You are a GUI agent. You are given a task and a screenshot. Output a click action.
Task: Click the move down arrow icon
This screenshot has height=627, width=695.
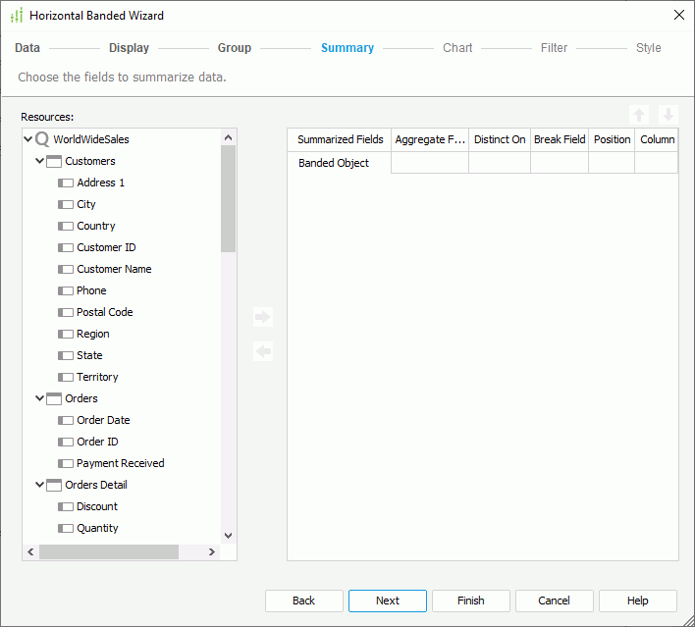tap(668, 115)
